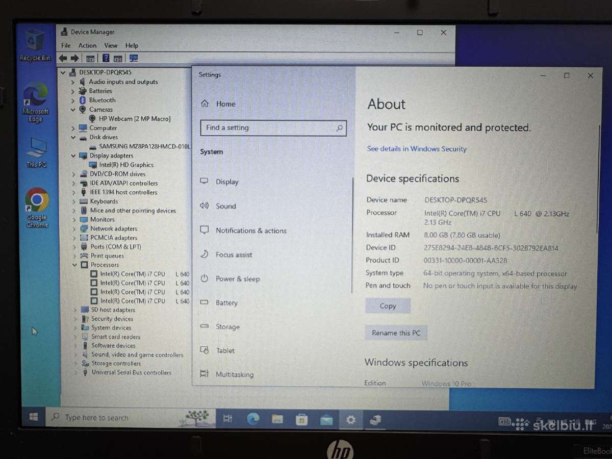Collapse the Display adapters node
Image resolution: width=612 pixels, height=459 pixels.
pos(73,156)
